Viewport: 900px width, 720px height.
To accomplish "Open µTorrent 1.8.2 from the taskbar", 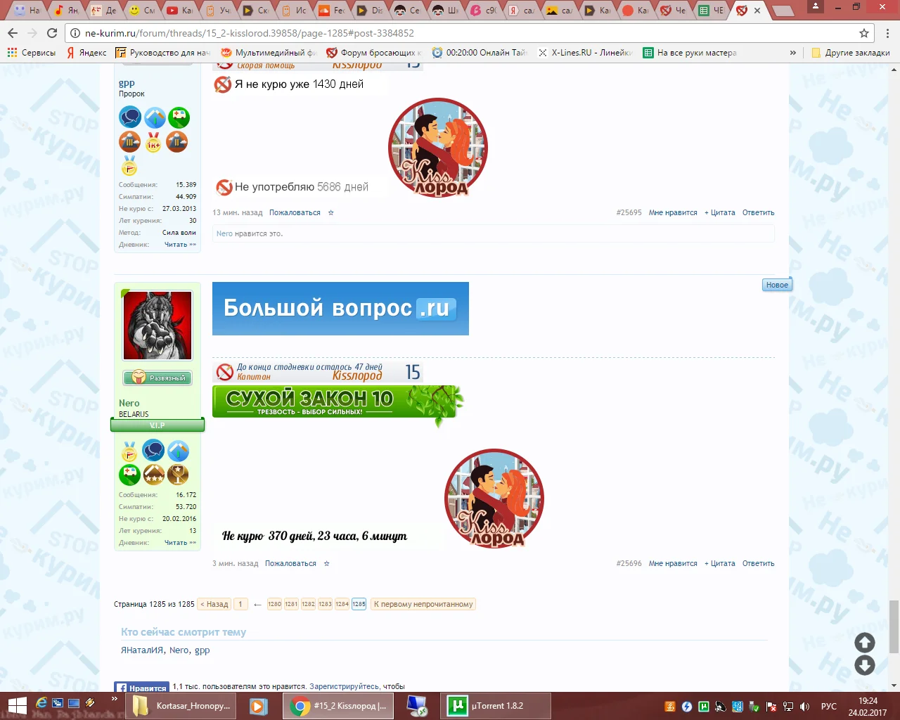I will pos(496,706).
